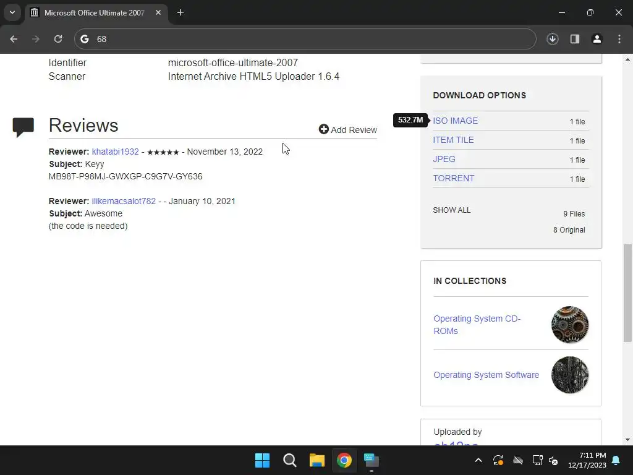The height and width of the screenshot is (475, 633).
Task: Open Operating System Software collection
Action: pyautogui.click(x=486, y=375)
